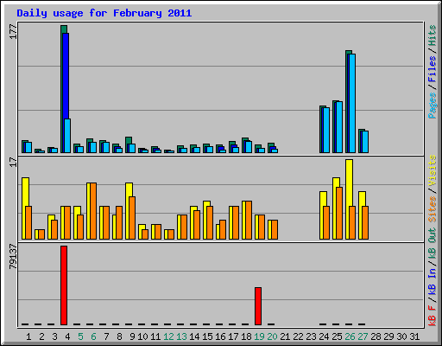Click the Files legend label
Viewport: 442px width, 346px height.
point(432,69)
